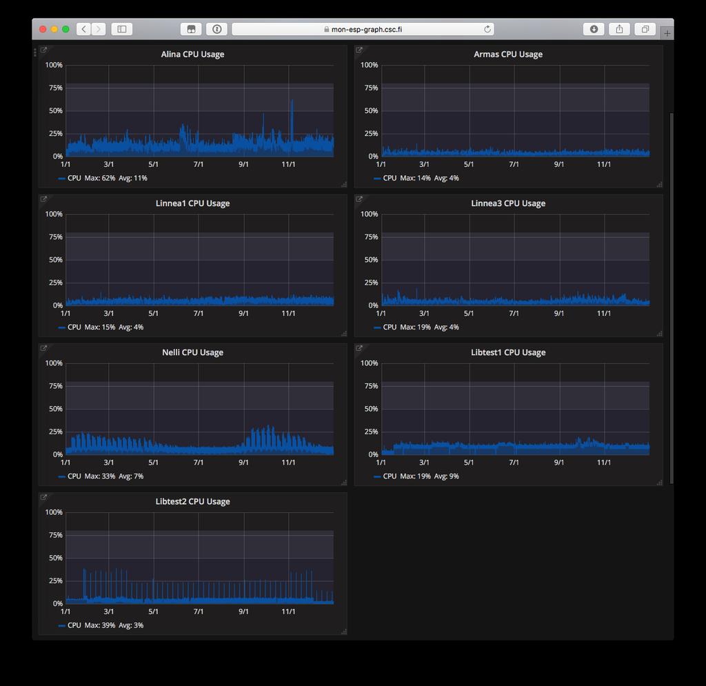706x686 pixels.
Task: Open the Linnea3 CPU Usage panel title menu
Action: (x=508, y=203)
